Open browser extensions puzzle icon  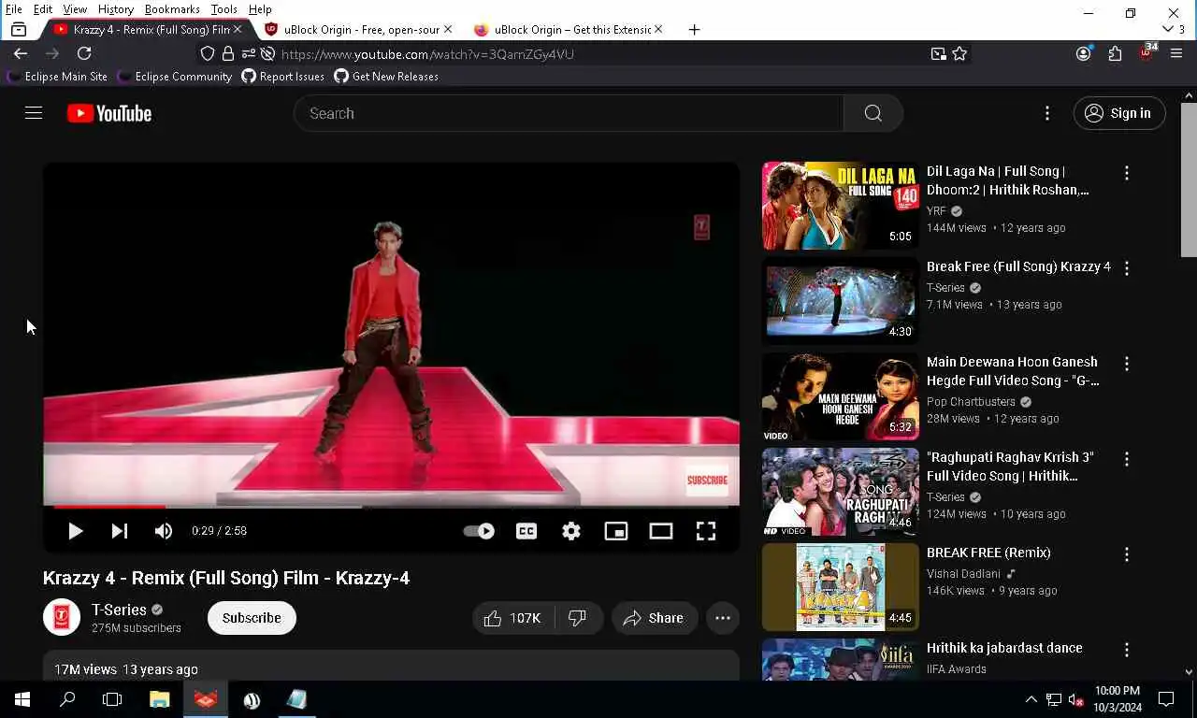[x=1115, y=54]
